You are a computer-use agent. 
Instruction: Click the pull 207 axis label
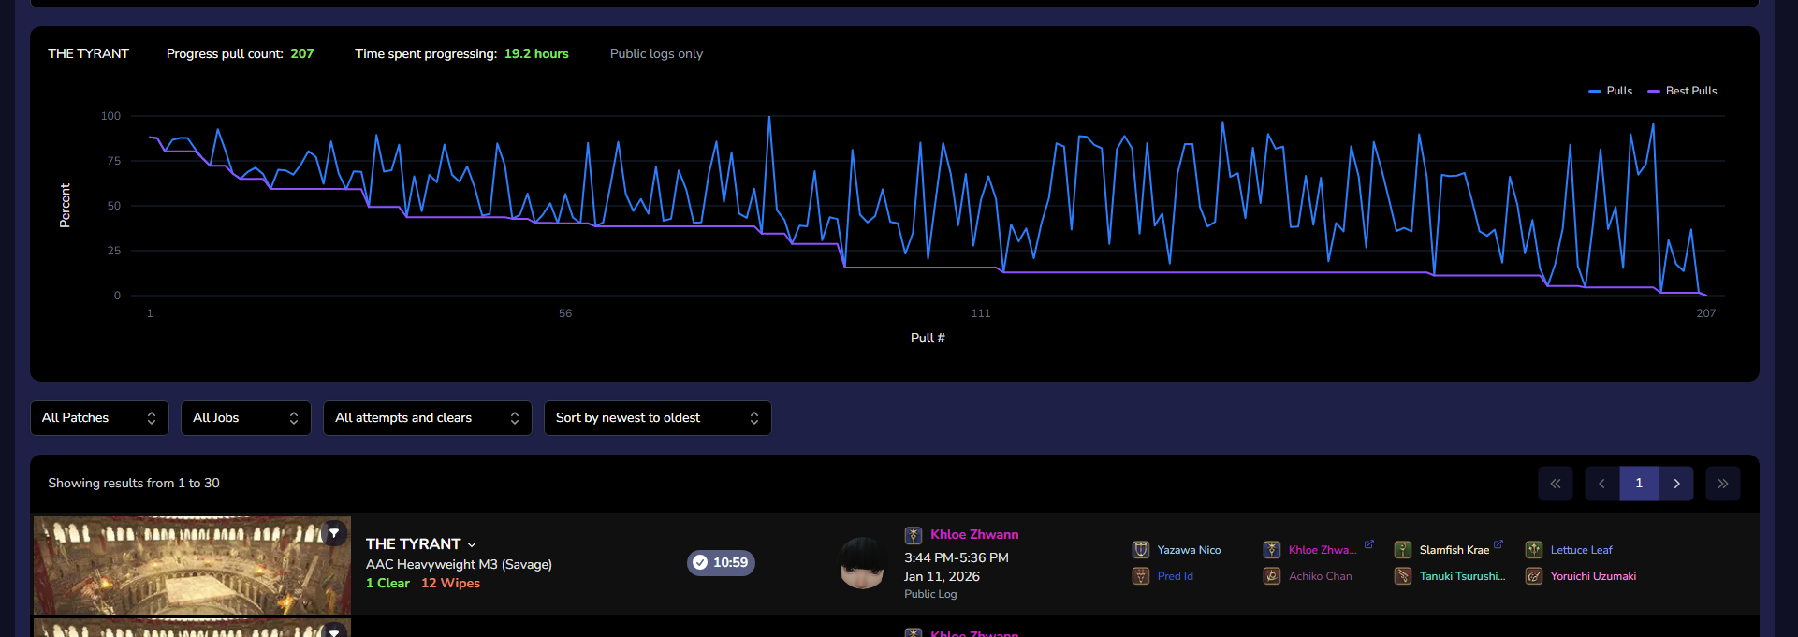[x=1705, y=313]
